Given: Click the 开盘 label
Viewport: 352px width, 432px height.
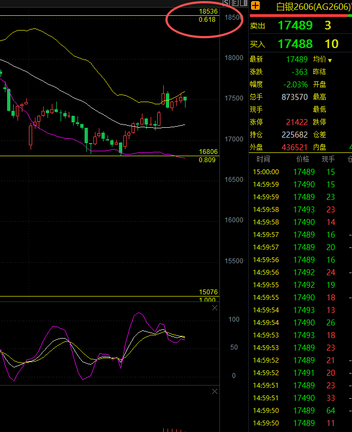Looking at the screenshot, I should point(319,84).
